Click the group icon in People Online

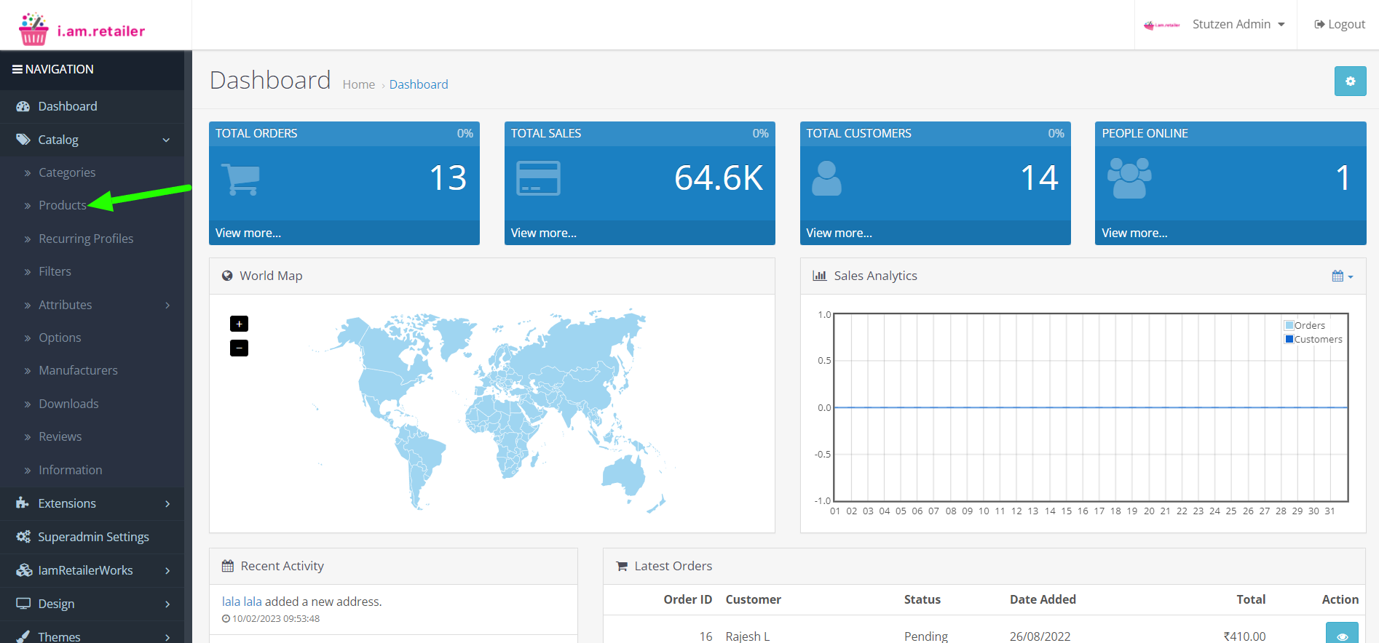(1129, 179)
